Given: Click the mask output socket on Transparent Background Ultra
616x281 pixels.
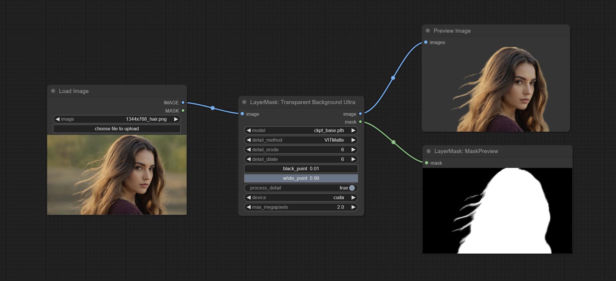Looking at the screenshot, I should pos(360,122).
